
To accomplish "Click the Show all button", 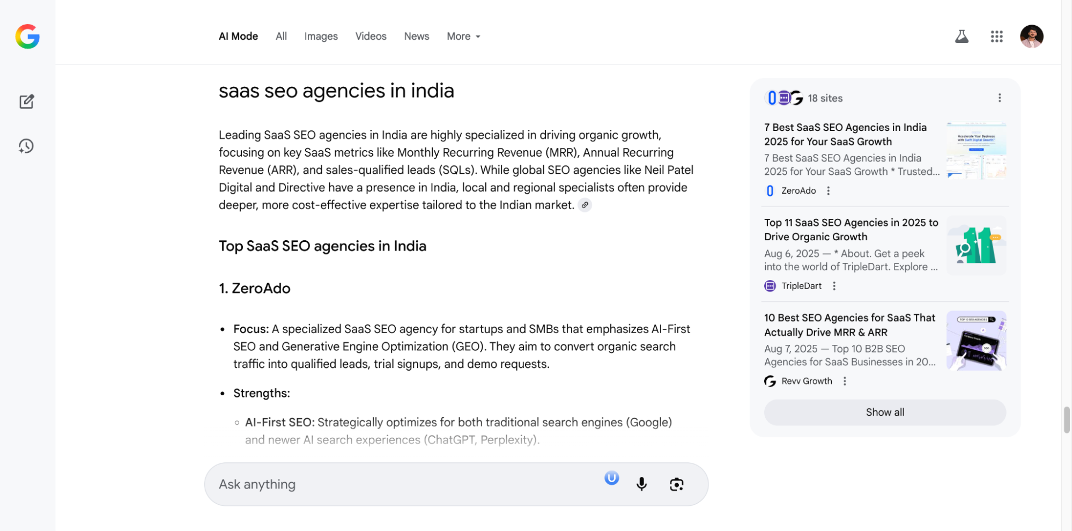I will pos(884,412).
